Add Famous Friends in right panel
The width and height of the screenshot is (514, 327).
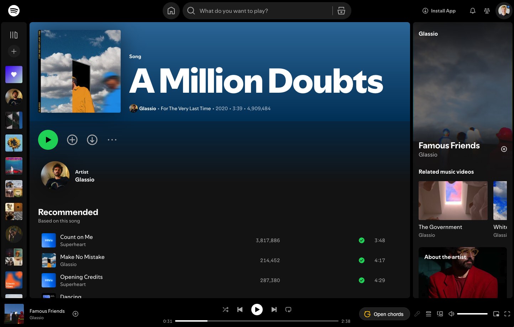pyautogui.click(x=504, y=149)
